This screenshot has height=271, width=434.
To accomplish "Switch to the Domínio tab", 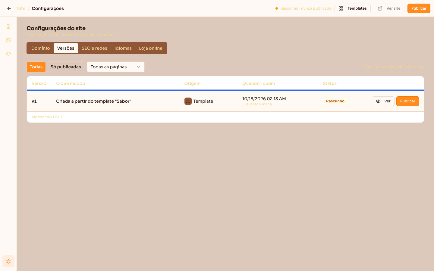I will (41, 48).
